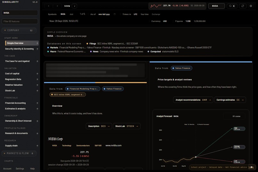Star the Cost of capital item

point(37,74)
